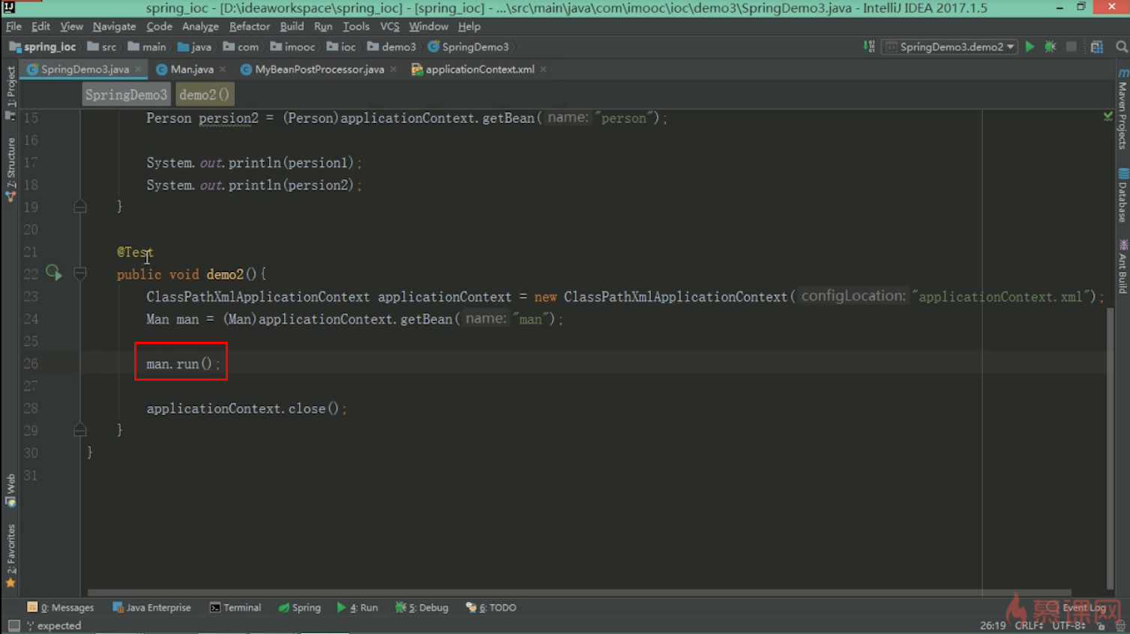Open the VCS menu
The height and width of the screenshot is (634, 1130).
tap(390, 26)
